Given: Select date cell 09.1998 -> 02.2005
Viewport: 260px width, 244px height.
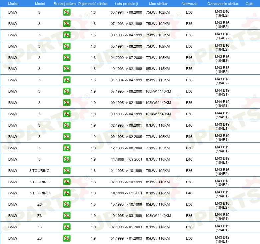Looking at the screenshot, I should [x=126, y=137].
